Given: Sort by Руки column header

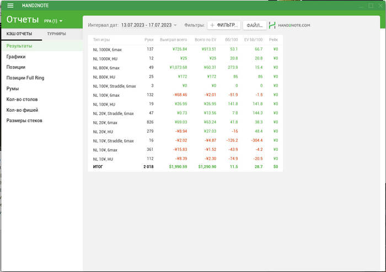Looking at the screenshot, I should point(149,40).
